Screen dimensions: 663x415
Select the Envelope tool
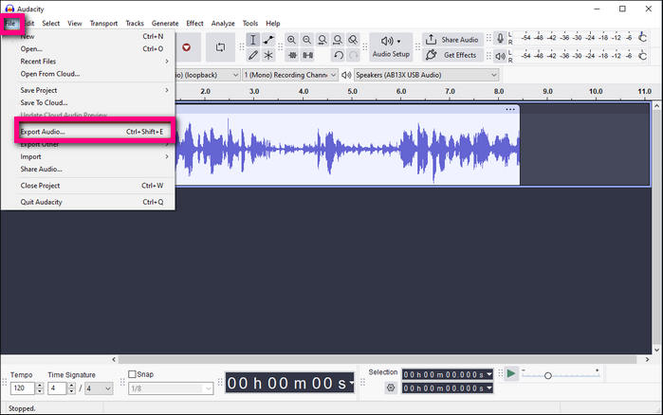click(268, 40)
